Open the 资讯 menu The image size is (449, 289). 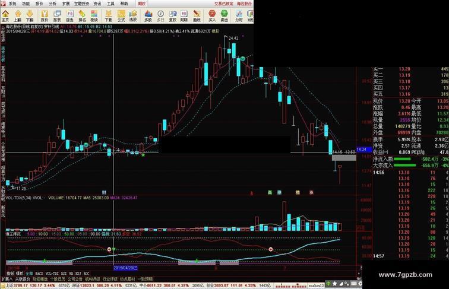[97, 4]
